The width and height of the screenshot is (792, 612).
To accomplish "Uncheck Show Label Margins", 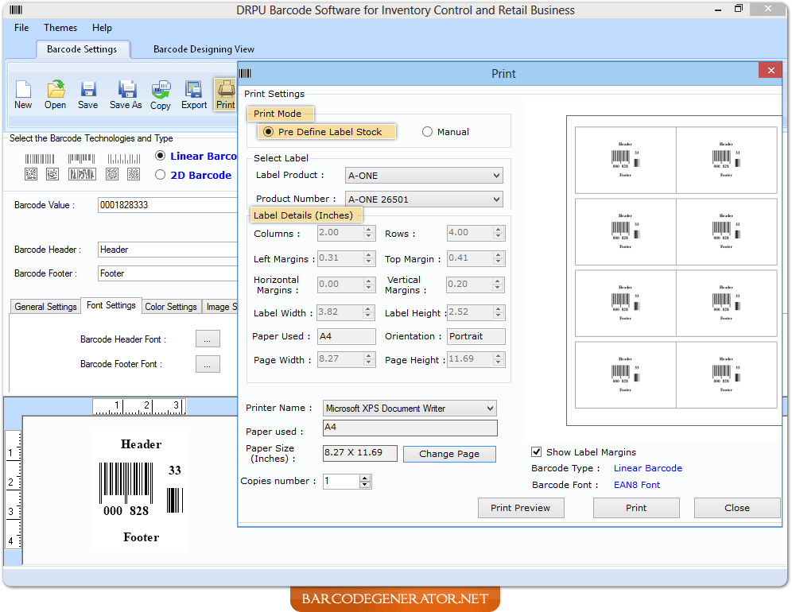I will click(x=536, y=451).
